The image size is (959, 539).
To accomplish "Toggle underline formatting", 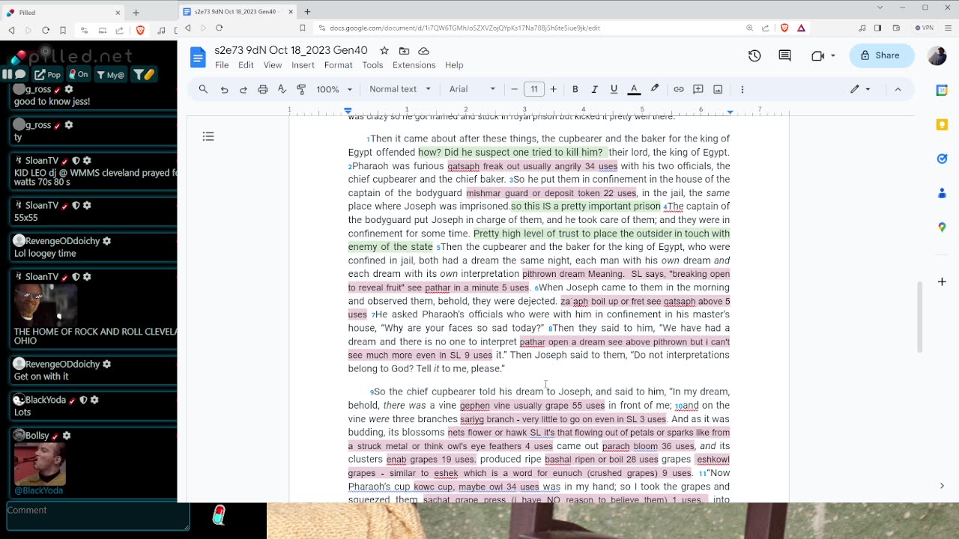I will click(614, 89).
